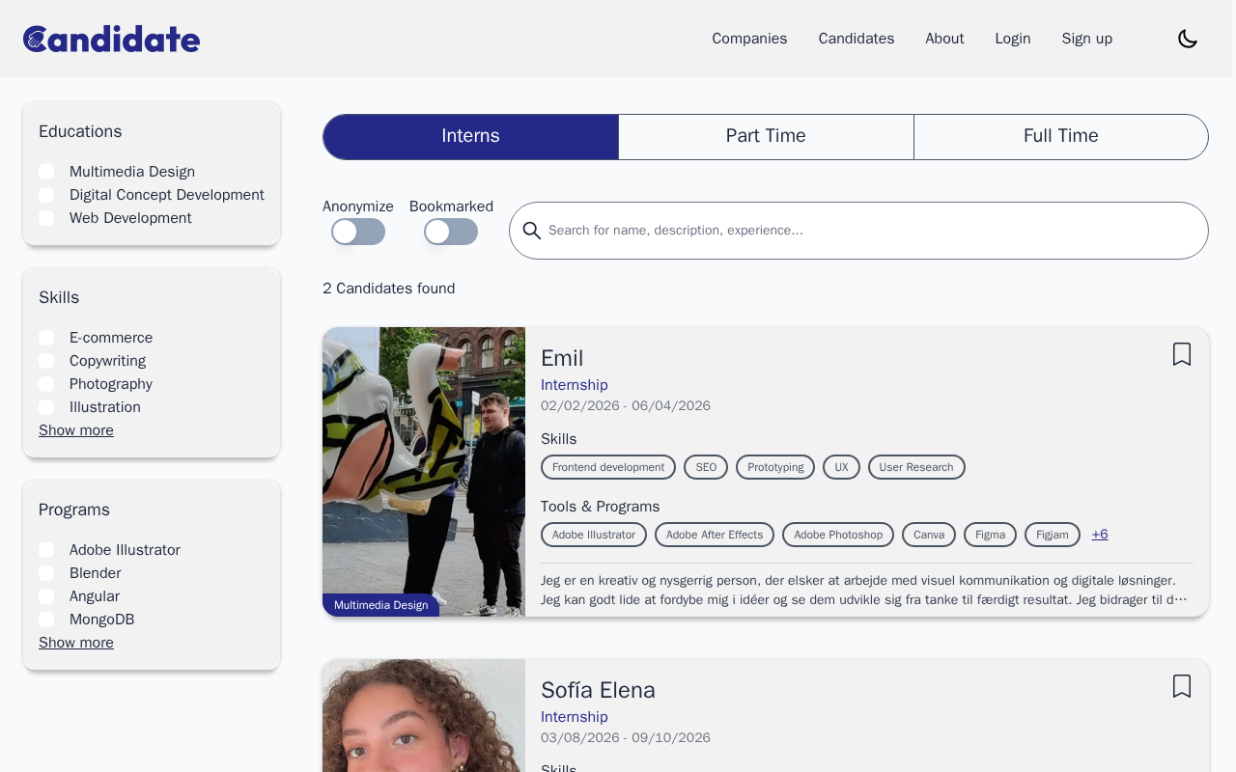Check the Copywriting skill filter
The height and width of the screenshot is (772, 1236).
click(x=46, y=361)
